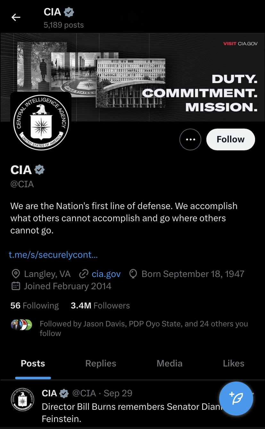Screen dimensions: 265x429
Task: Open the t.me/s/securelycont… link
Action: click(53, 255)
